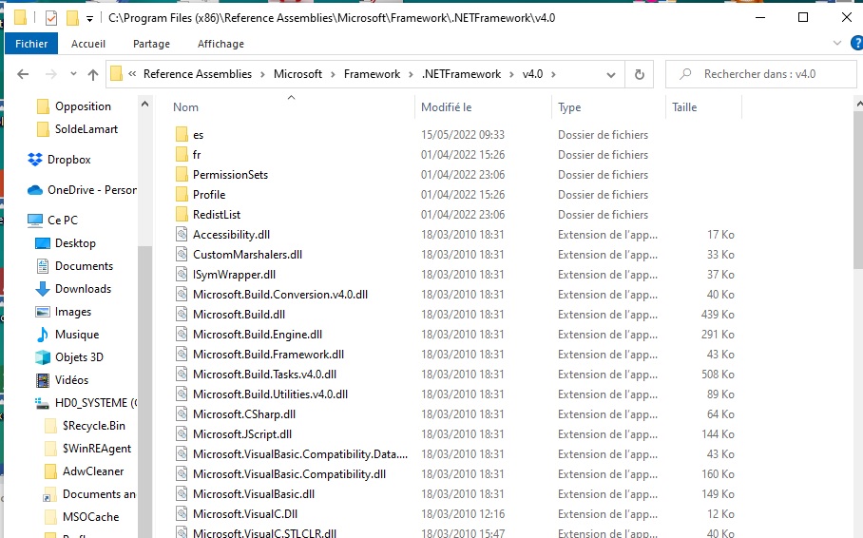This screenshot has height=538, width=863.
Task: Select the PermissionSets folder
Action: point(230,175)
